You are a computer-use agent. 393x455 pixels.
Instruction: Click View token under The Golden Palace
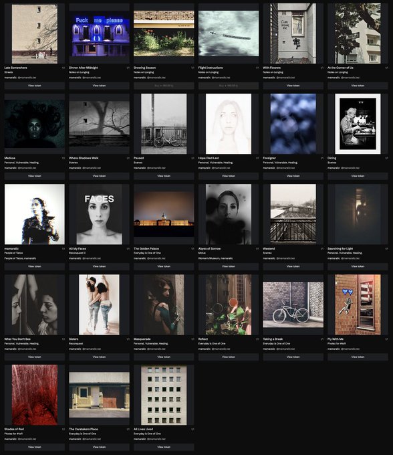click(x=164, y=266)
